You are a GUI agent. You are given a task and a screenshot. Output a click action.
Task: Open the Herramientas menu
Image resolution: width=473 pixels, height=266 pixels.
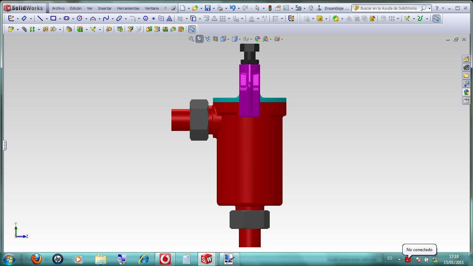[128, 8]
